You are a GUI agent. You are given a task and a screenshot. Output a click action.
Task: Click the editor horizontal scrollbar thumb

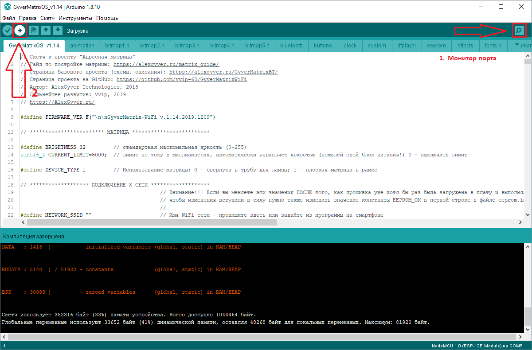[151, 222]
